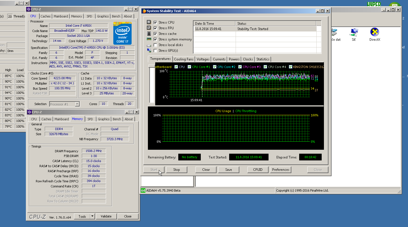Stop the stability test
Screen dimensions: 408x227
tap(177, 170)
